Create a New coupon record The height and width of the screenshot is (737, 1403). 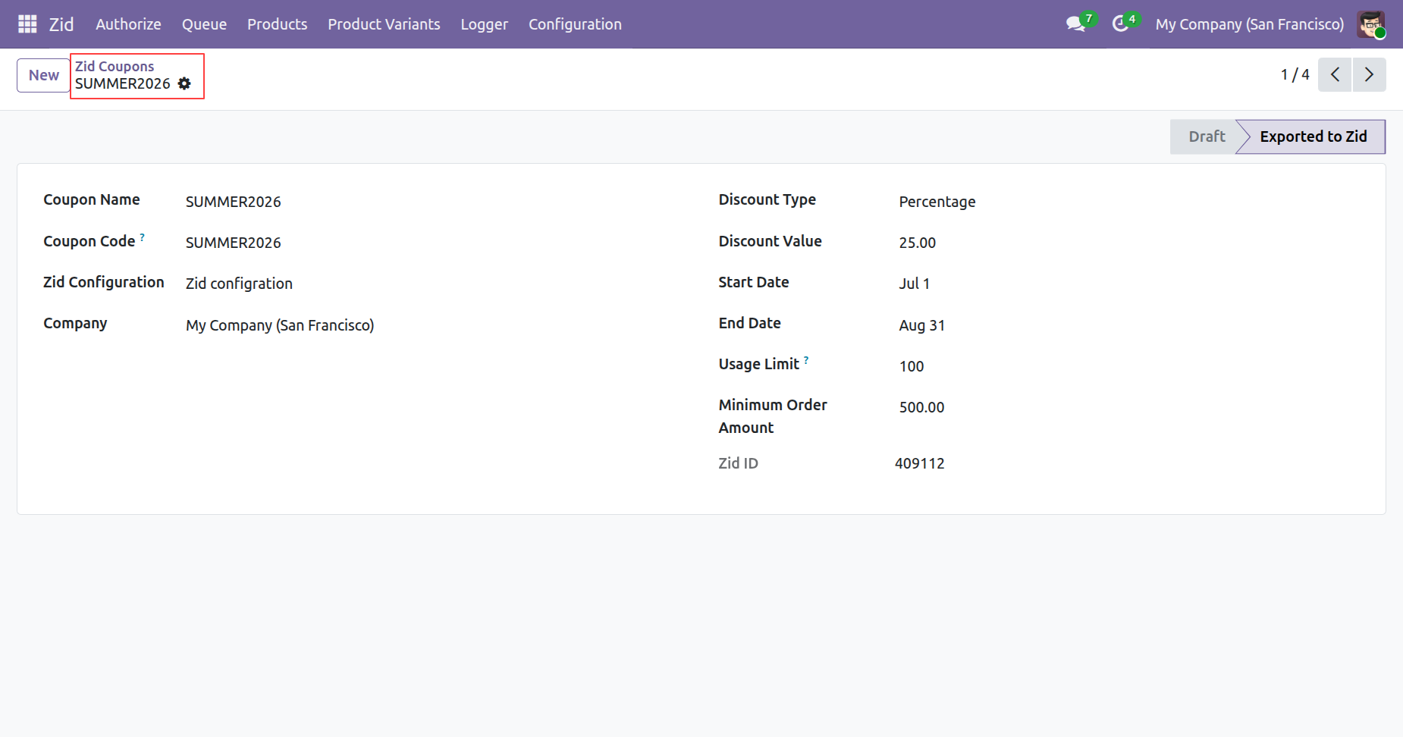pyautogui.click(x=44, y=75)
